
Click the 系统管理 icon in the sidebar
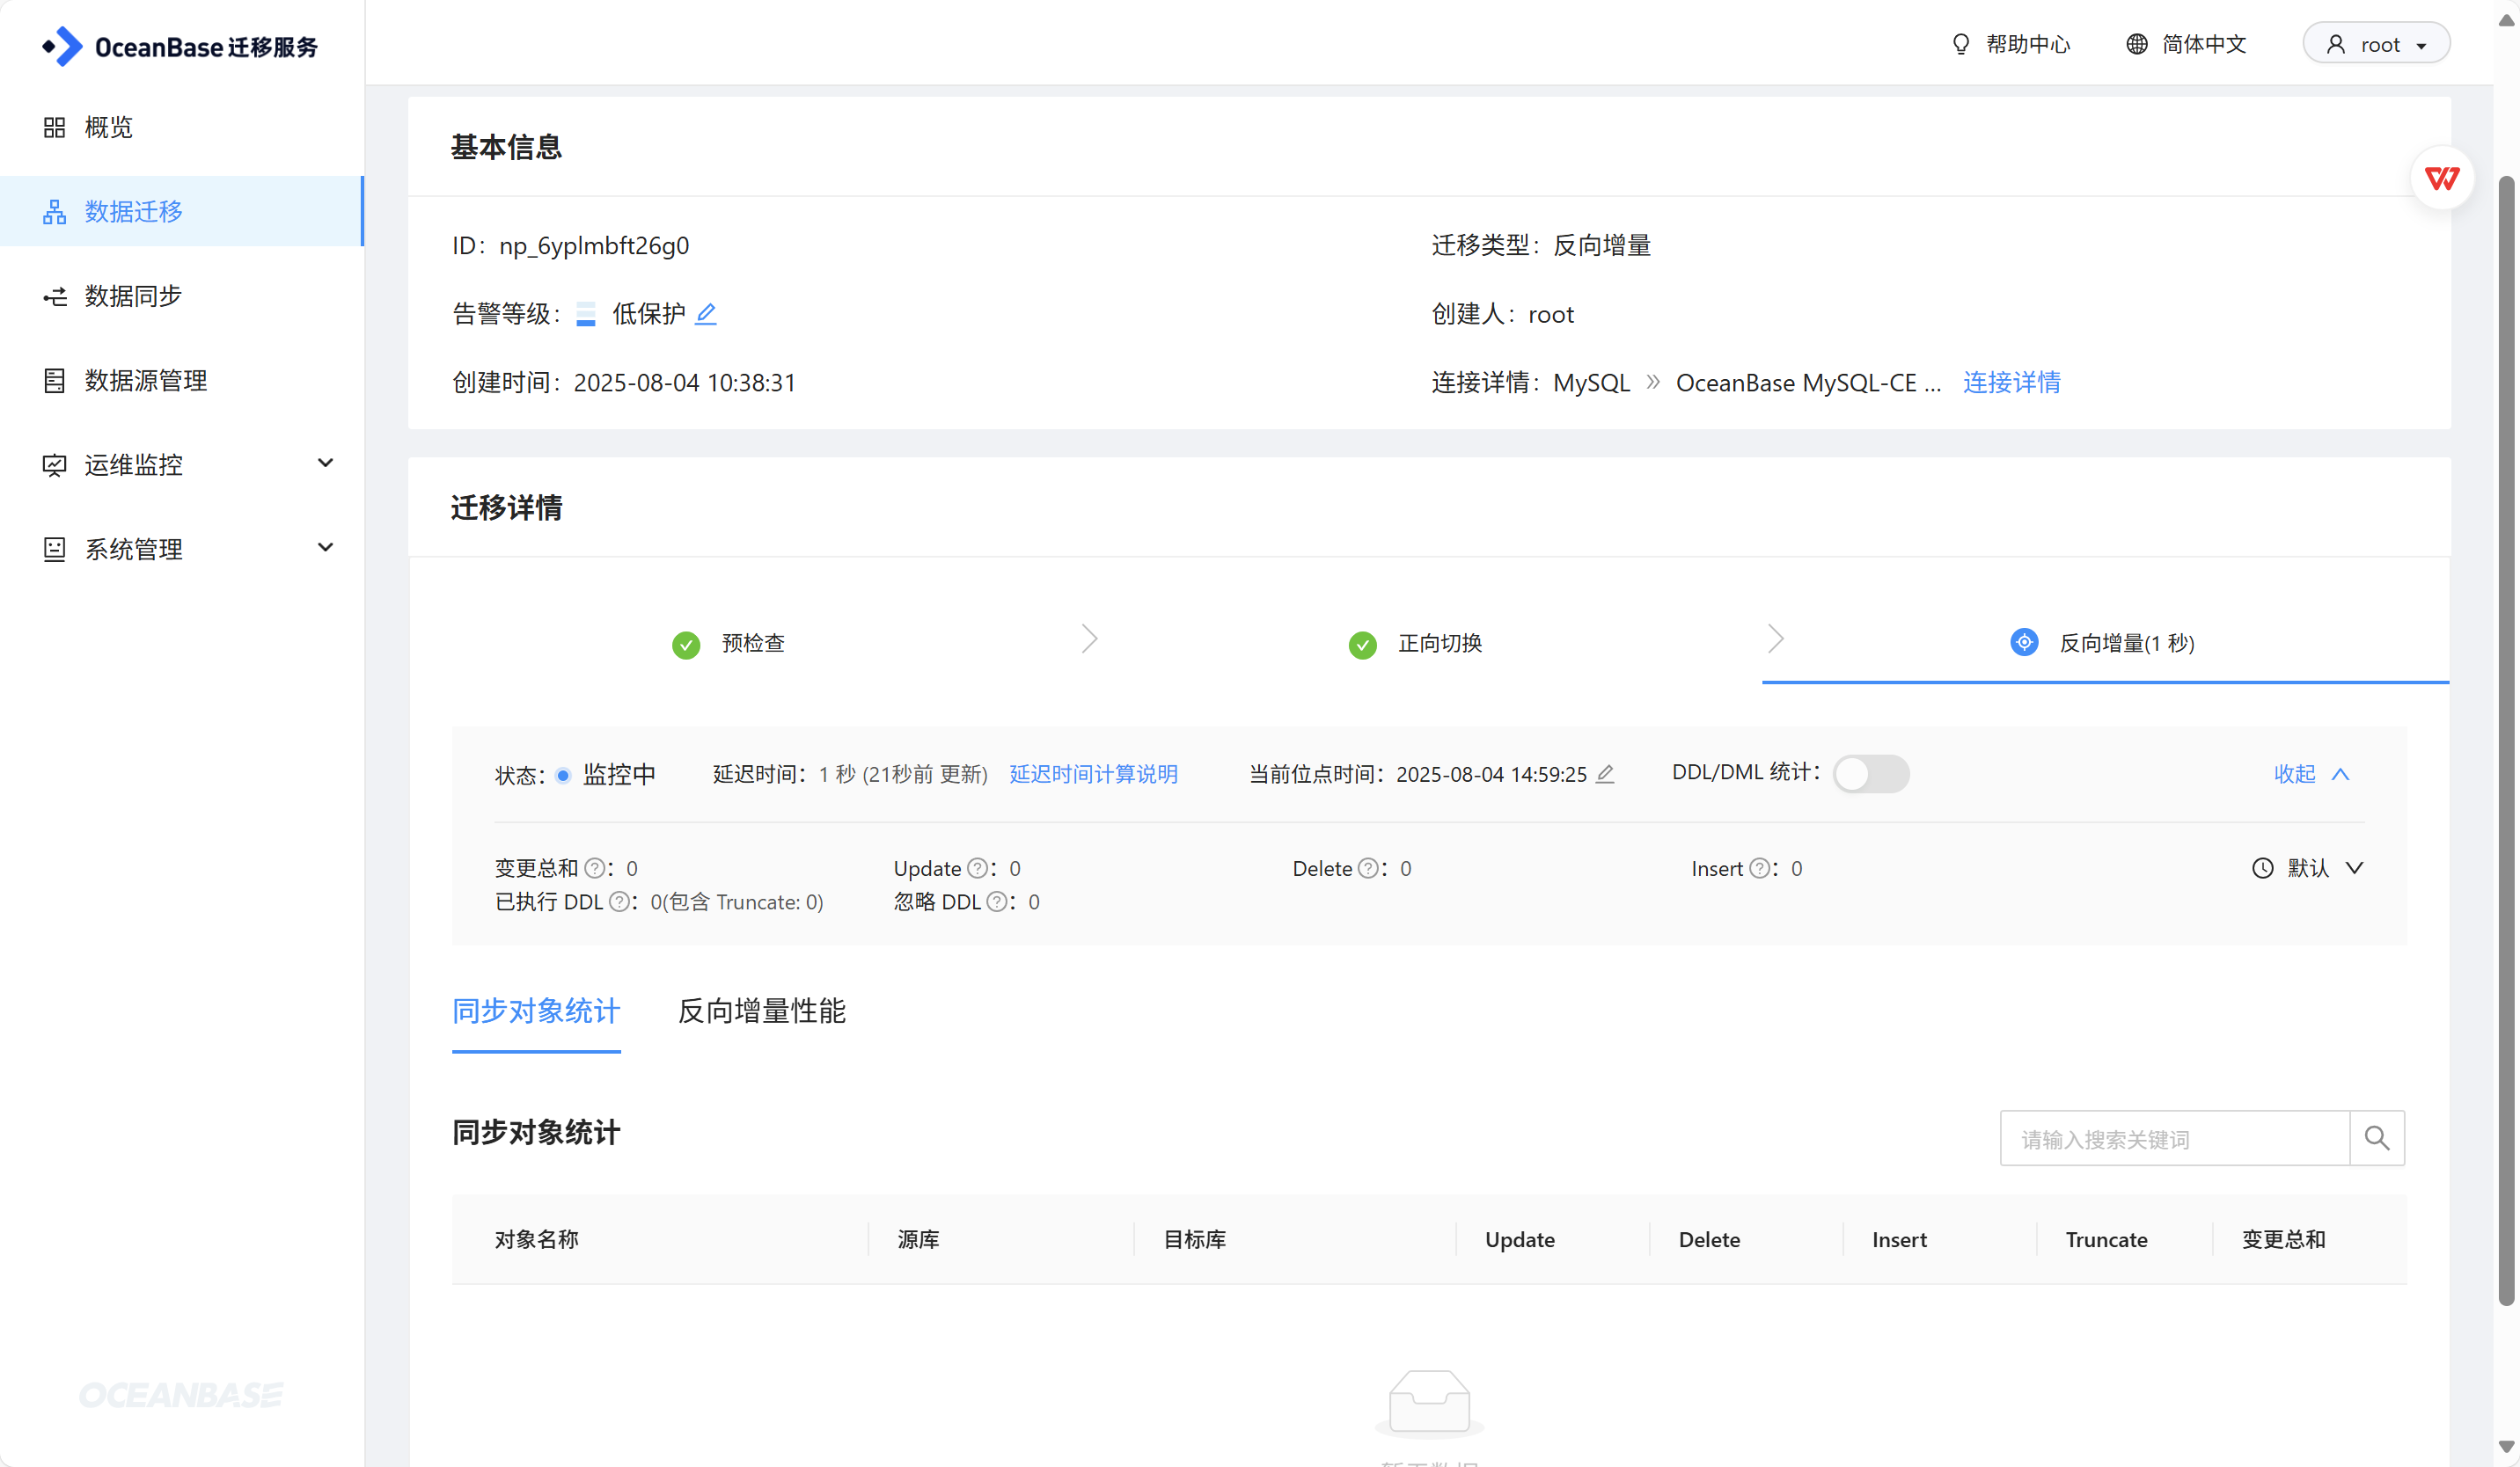(x=54, y=549)
